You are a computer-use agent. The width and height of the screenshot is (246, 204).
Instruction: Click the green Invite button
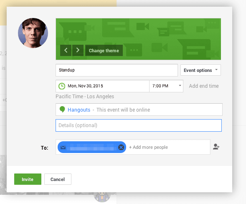(28, 179)
